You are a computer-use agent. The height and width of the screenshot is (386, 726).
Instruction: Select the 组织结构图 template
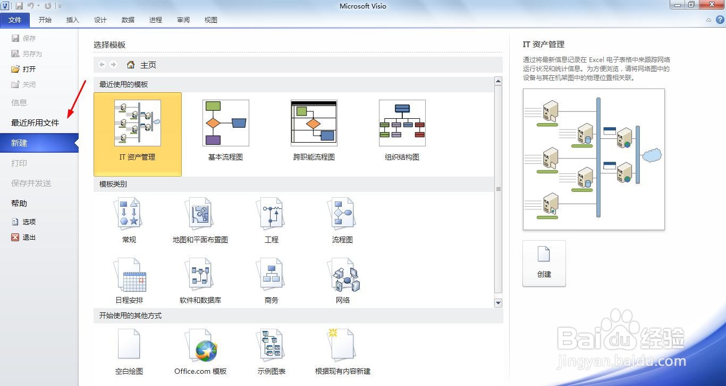click(402, 130)
